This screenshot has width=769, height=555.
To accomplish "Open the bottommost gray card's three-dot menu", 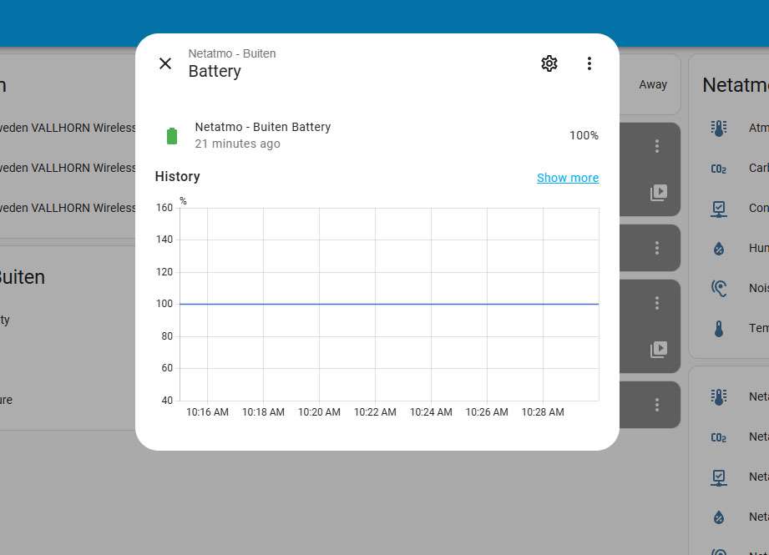I will 657,405.
